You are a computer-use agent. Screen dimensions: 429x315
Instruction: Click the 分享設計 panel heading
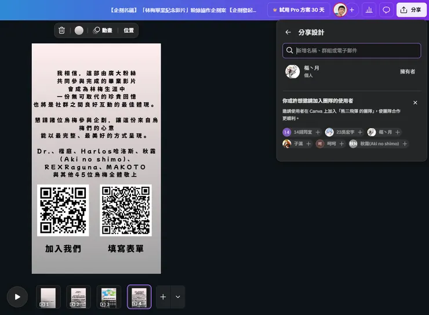[311, 32]
